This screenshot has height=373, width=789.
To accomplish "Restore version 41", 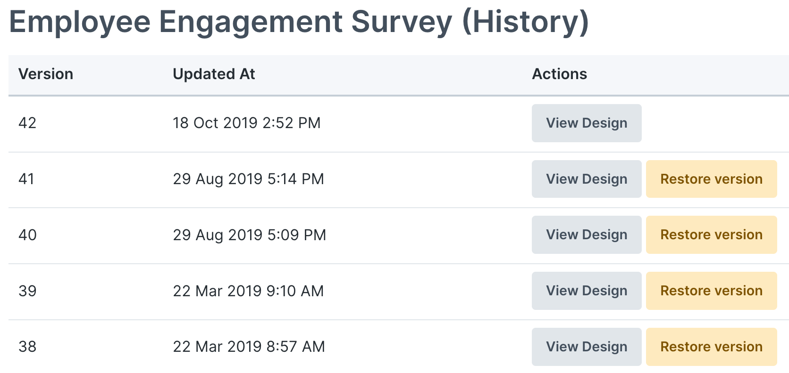I will click(711, 179).
